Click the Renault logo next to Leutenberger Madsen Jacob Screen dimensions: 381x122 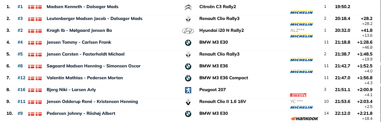188,19
